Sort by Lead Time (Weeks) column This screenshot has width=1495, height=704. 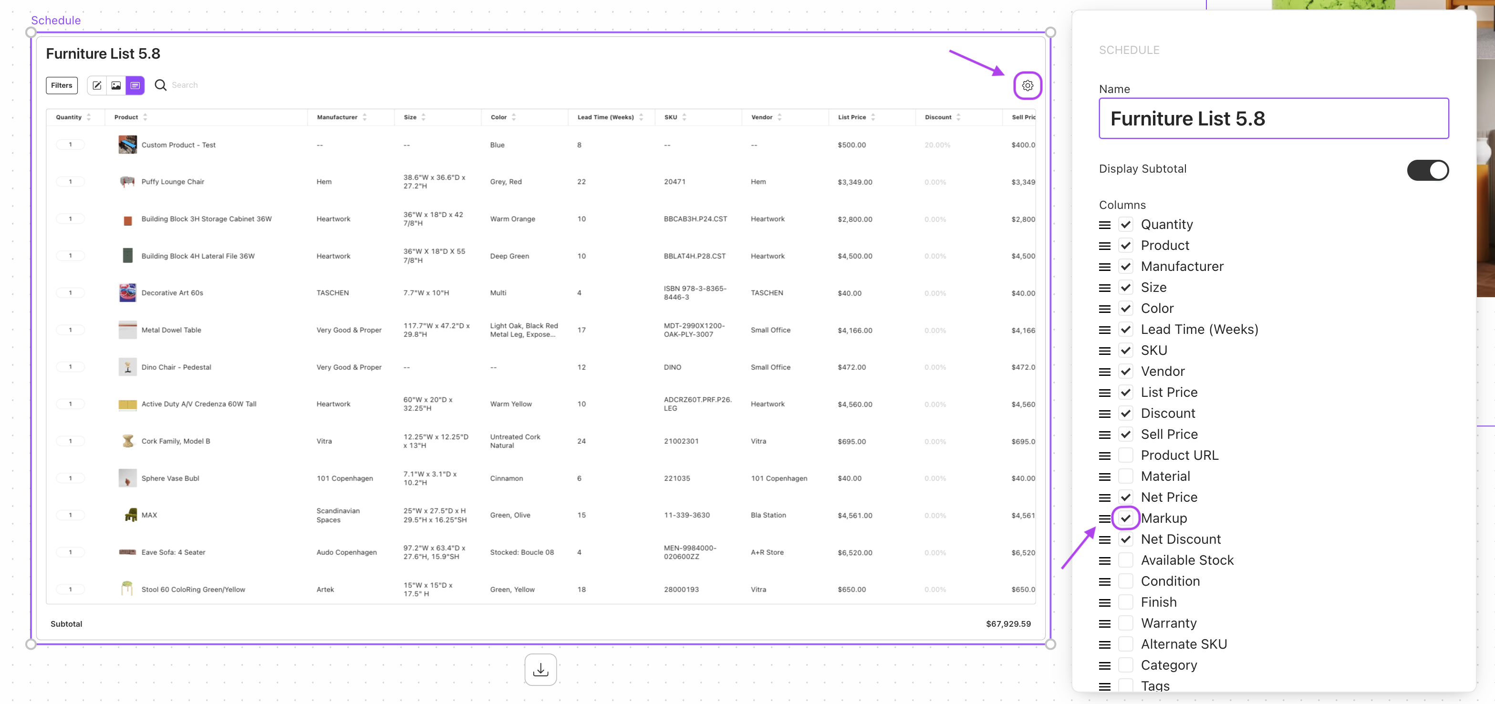pyautogui.click(x=641, y=117)
